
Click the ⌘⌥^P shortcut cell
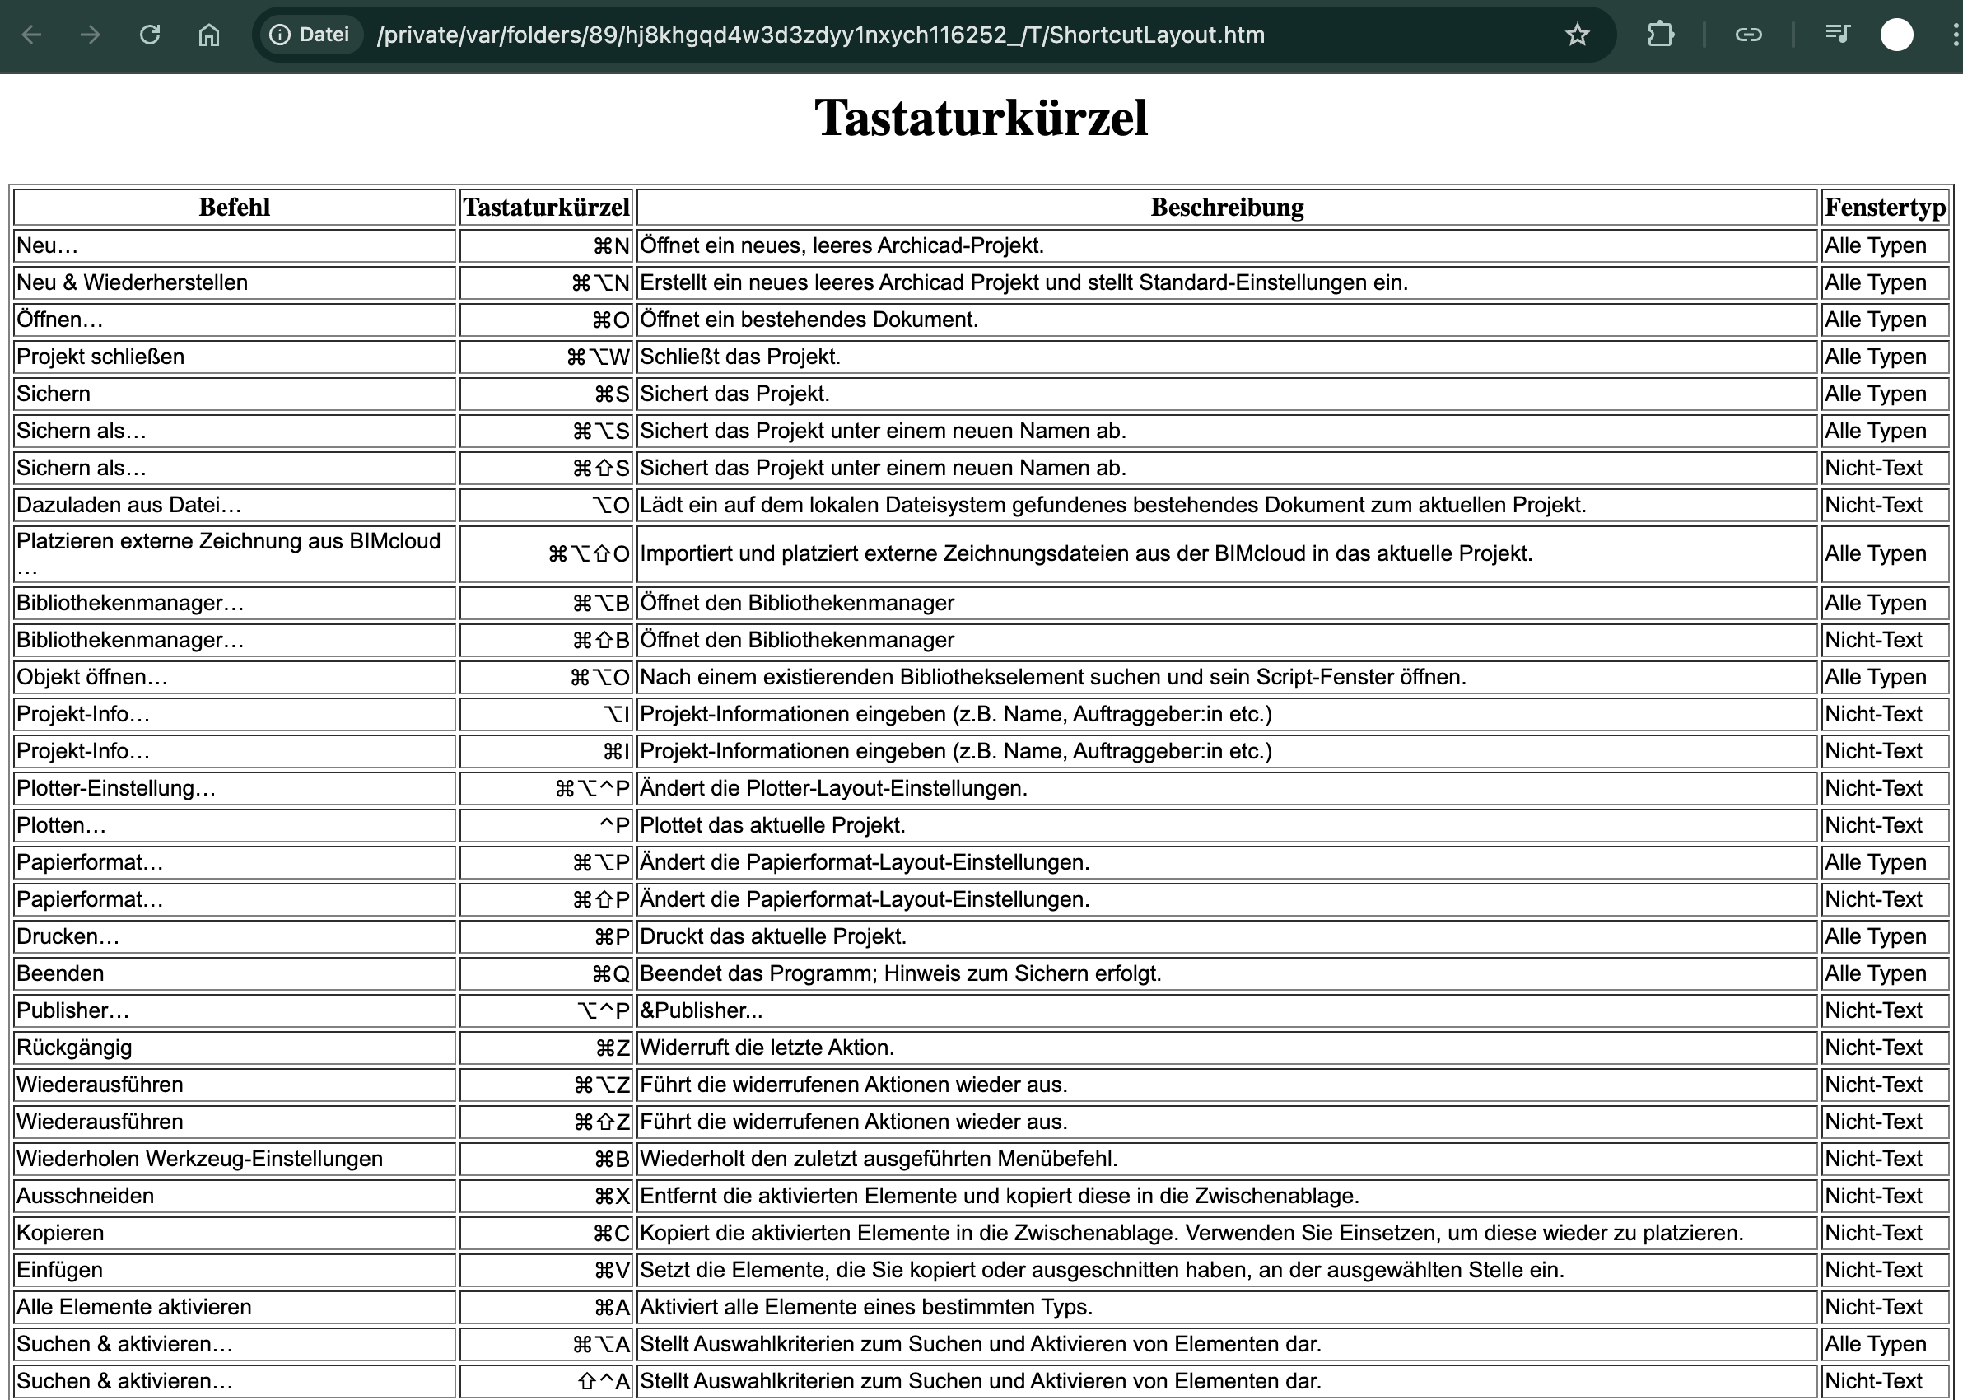[x=547, y=789]
